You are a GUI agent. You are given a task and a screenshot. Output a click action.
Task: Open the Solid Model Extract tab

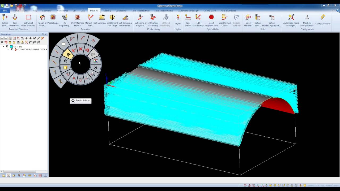click(141, 11)
